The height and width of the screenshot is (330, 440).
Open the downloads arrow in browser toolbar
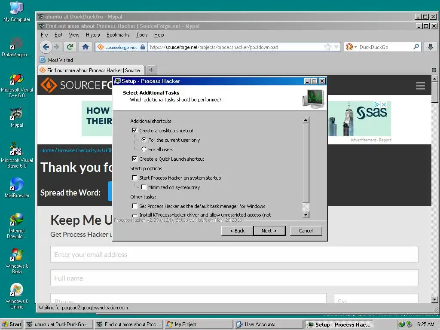[x=431, y=47]
